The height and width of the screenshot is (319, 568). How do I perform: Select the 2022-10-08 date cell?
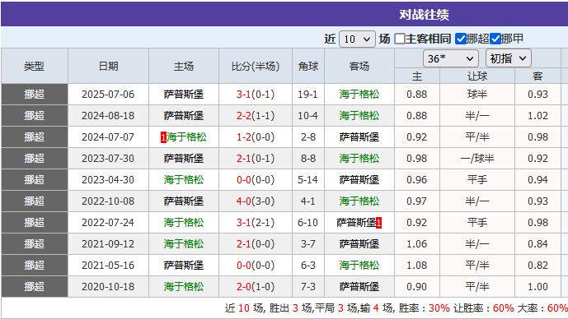tap(108, 201)
